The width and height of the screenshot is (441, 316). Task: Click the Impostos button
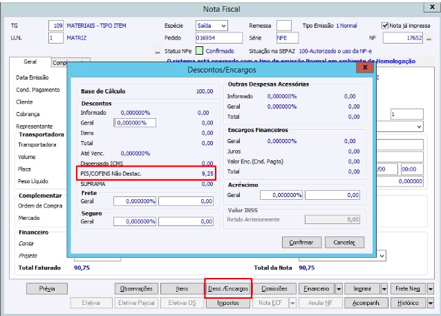pyautogui.click(x=228, y=303)
